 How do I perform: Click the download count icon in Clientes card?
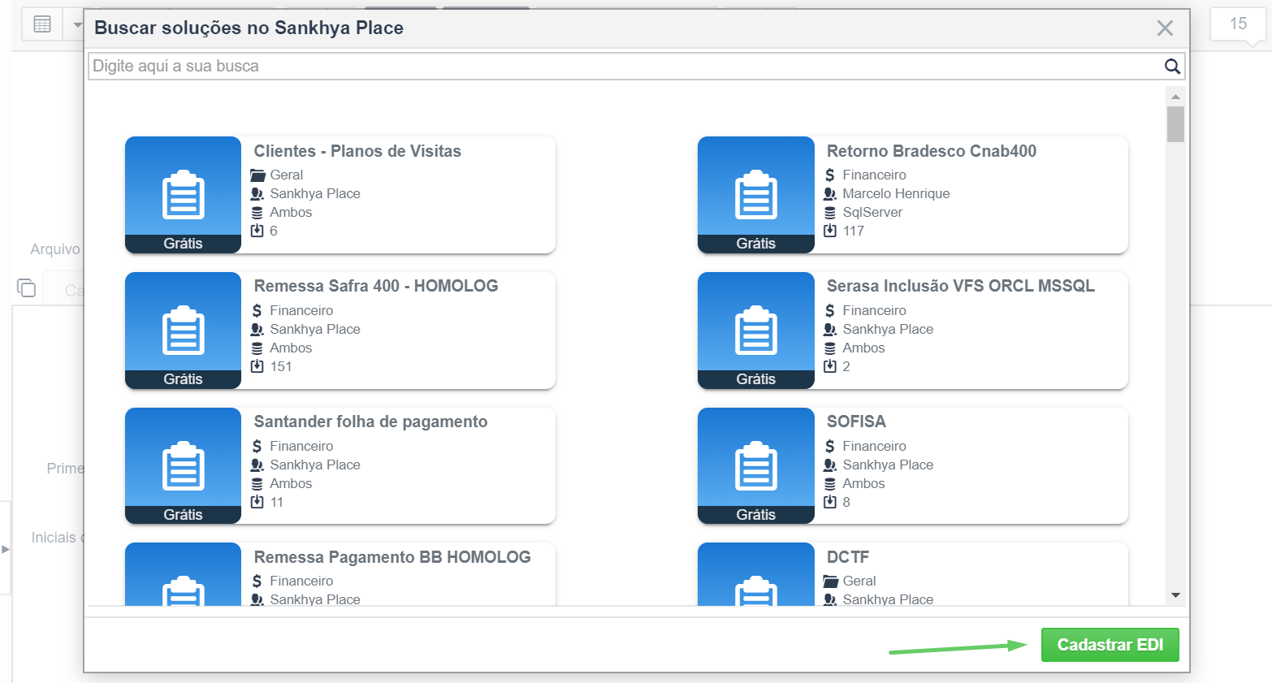pyautogui.click(x=257, y=231)
